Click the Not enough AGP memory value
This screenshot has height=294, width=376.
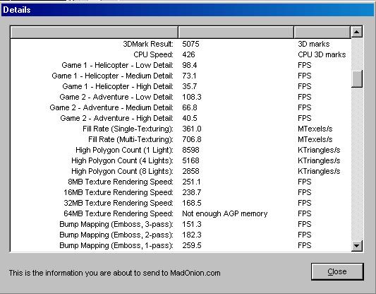point(225,213)
